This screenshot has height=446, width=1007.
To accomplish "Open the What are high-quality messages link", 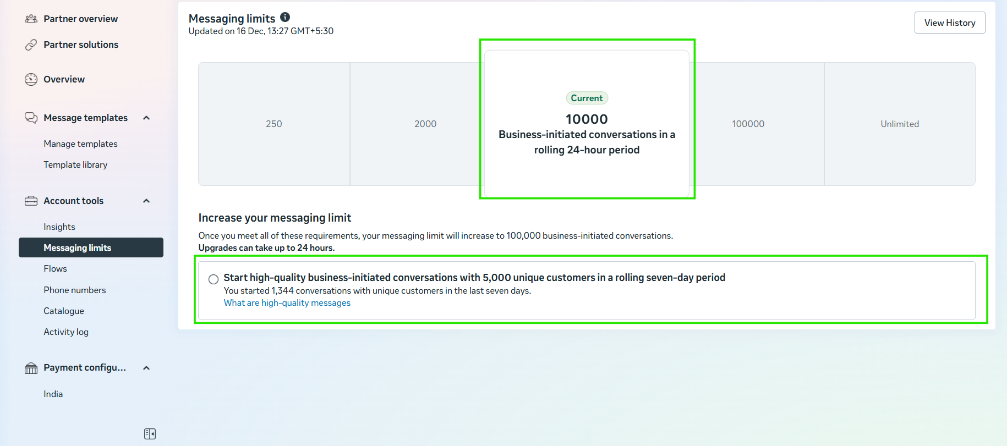I will click(x=287, y=302).
